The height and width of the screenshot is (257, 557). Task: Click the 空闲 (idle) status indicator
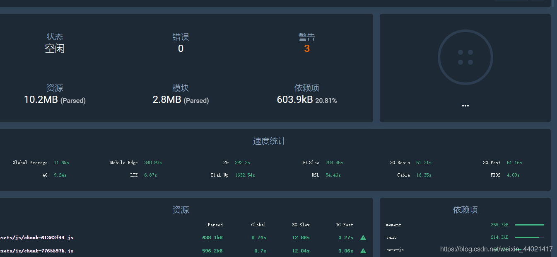click(x=55, y=48)
